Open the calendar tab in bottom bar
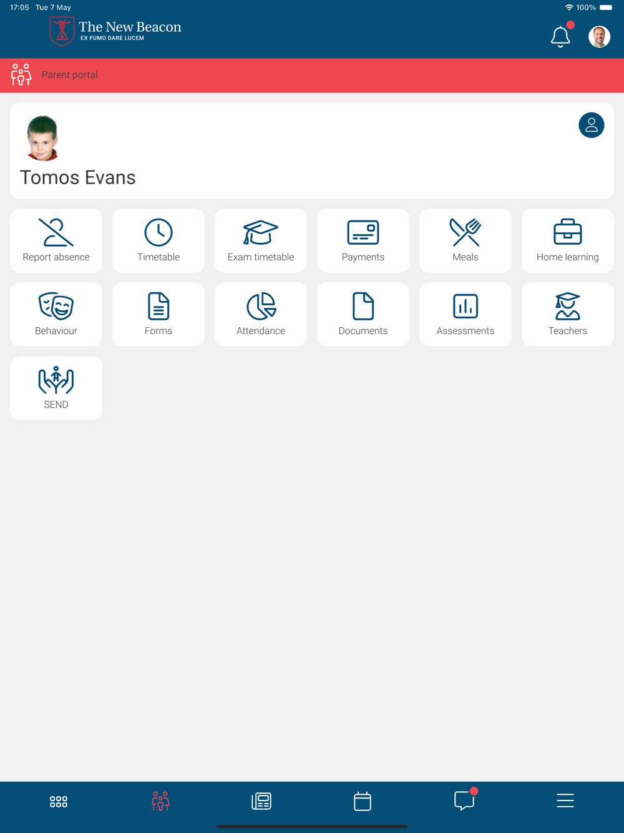This screenshot has height=833, width=624. click(363, 801)
